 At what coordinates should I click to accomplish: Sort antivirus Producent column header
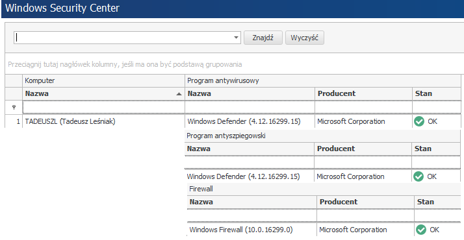[363, 93]
